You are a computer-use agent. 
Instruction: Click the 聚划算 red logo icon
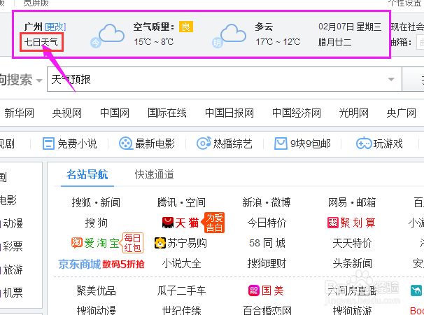point(333,223)
